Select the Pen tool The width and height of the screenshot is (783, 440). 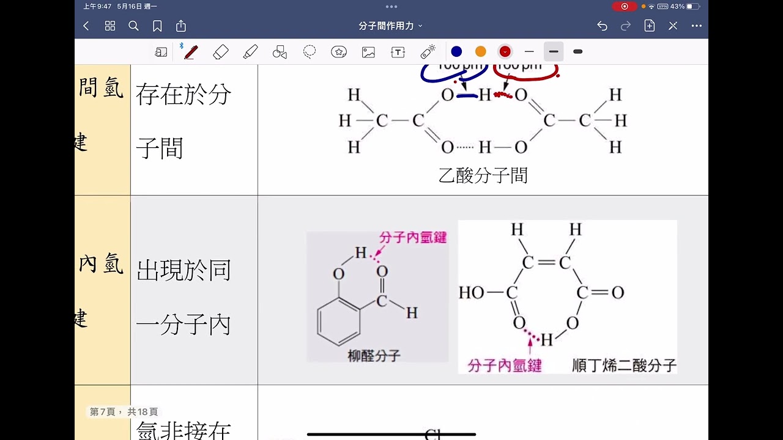(x=190, y=52)
